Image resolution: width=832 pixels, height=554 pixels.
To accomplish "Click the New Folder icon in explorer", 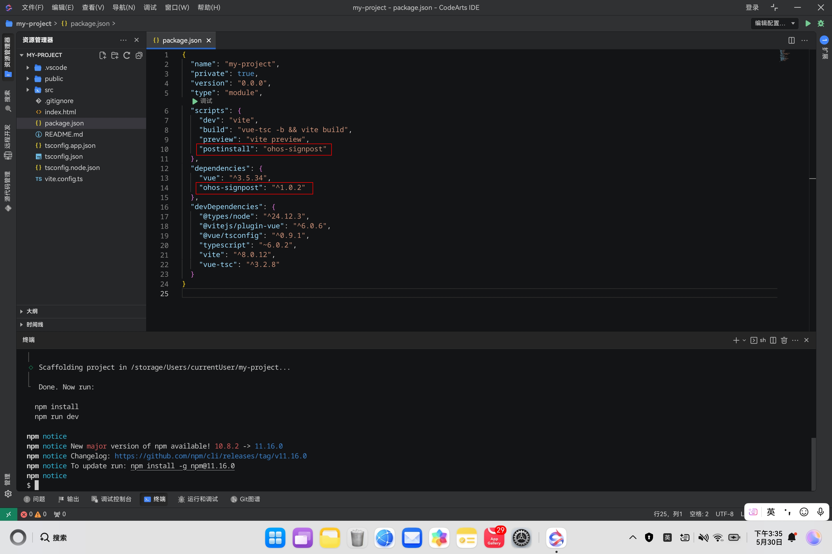I will coord(115,55).
